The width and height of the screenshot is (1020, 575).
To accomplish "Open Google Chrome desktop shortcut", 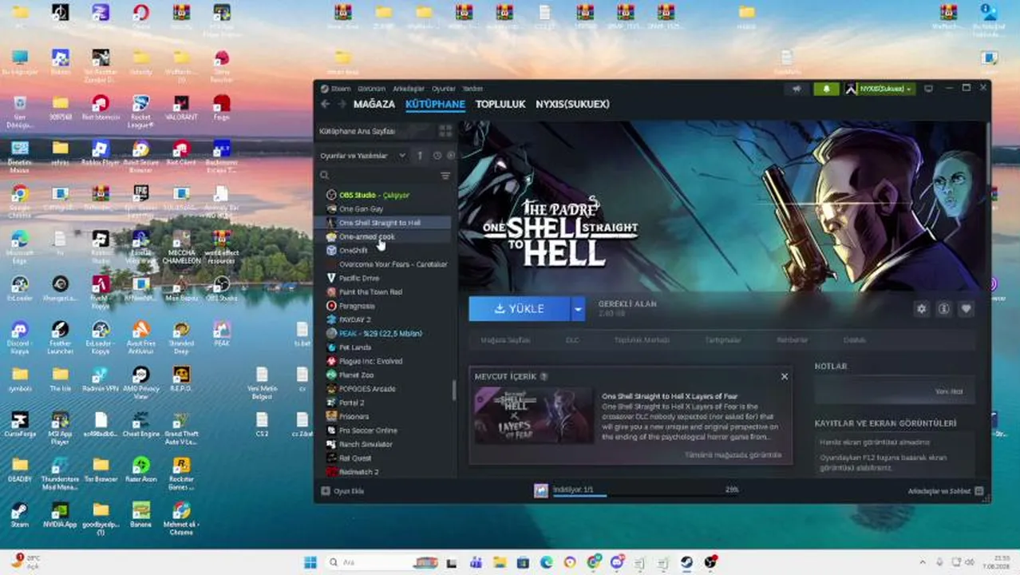I will pos(19,200).
